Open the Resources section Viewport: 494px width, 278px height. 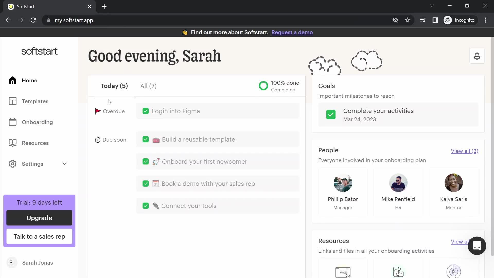(35, 143)
